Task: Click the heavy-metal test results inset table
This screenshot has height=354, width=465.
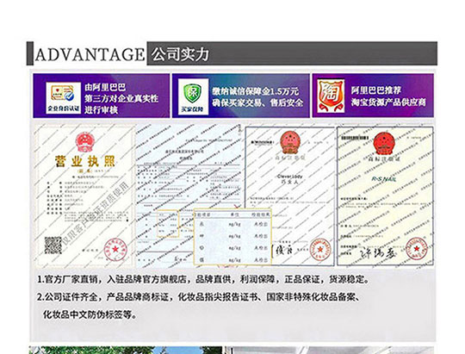Action: click(x=232, y=237)
